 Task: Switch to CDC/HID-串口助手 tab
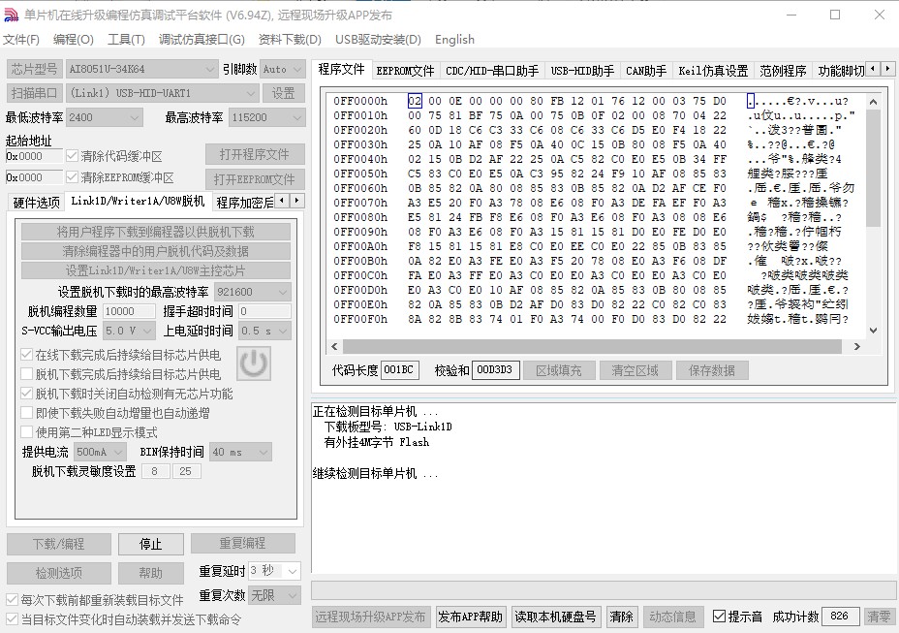(x=492, y=70)
